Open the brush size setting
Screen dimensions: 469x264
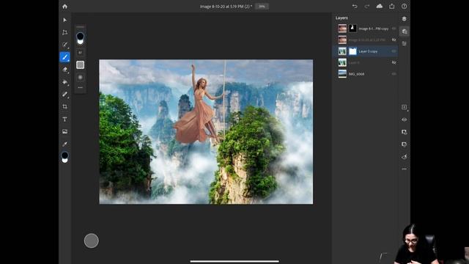80,53
